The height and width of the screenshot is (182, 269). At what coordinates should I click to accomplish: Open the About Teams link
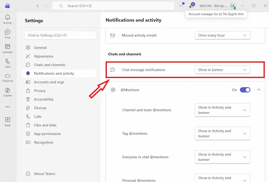(44, 174)
